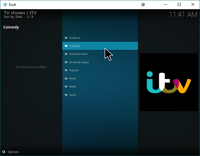Click the folder icon beside News
The width and height of the screenshot is (200, 156).
pyautogui.click(x=66, y=87)
